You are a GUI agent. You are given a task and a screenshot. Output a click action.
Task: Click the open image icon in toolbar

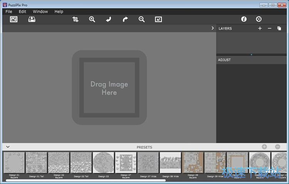13,19
